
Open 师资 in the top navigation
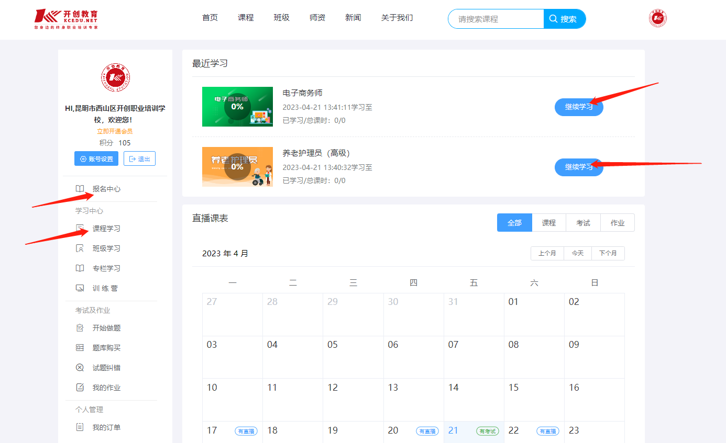coord(317,18)
